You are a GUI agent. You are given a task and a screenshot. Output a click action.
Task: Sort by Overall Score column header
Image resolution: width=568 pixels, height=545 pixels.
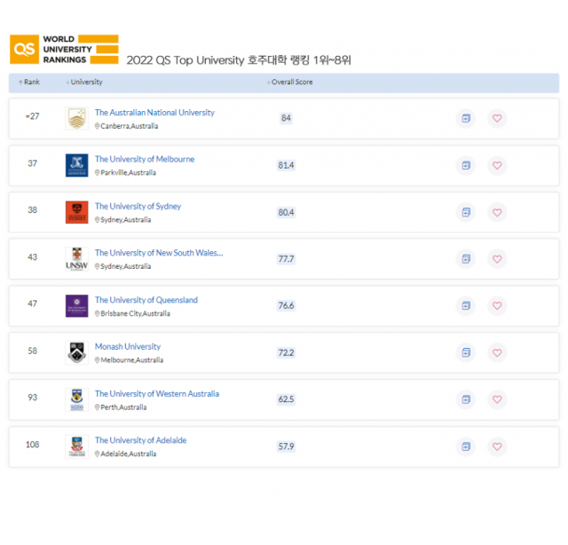291,83
